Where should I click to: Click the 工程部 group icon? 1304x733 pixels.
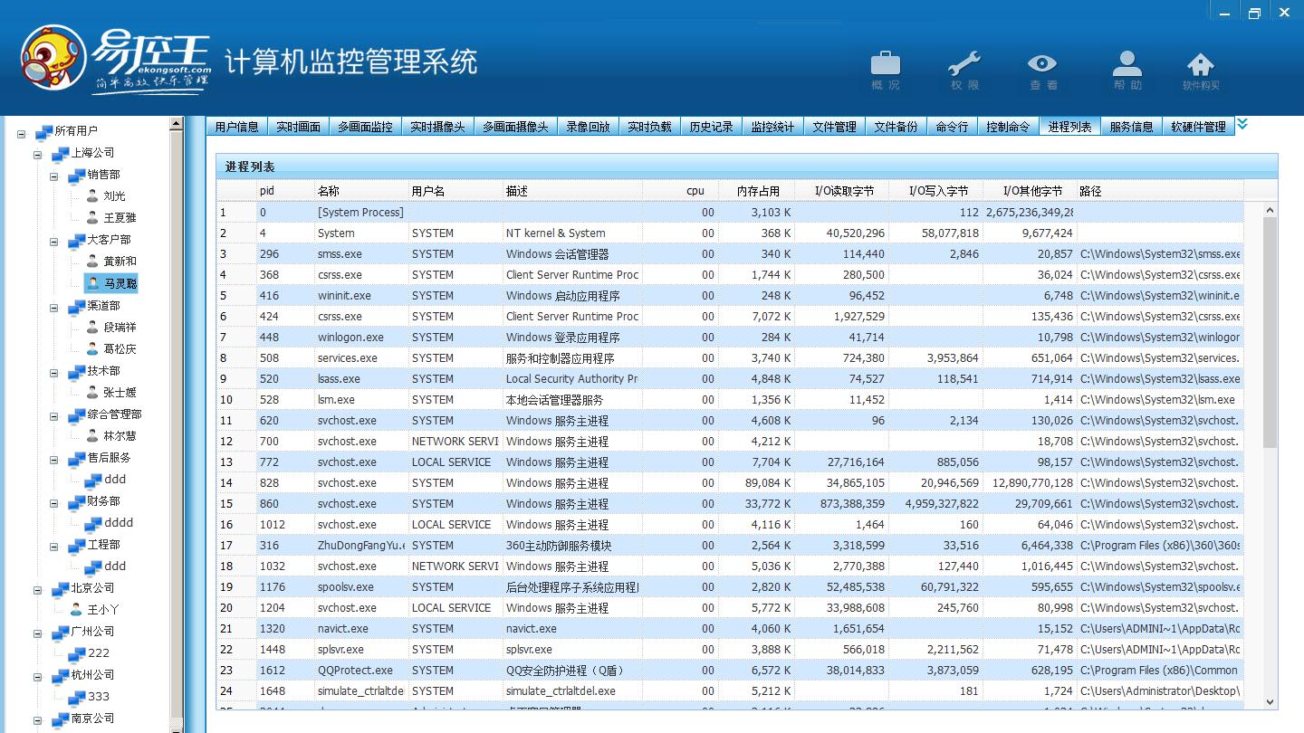tap(76, 545)
